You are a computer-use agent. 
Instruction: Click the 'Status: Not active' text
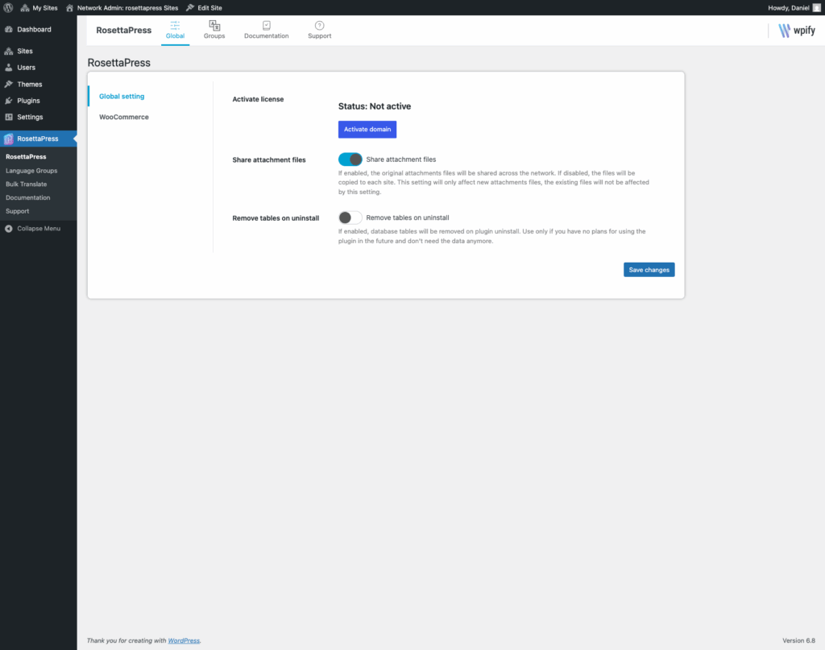pyautogui.click(x=375, y=106)
